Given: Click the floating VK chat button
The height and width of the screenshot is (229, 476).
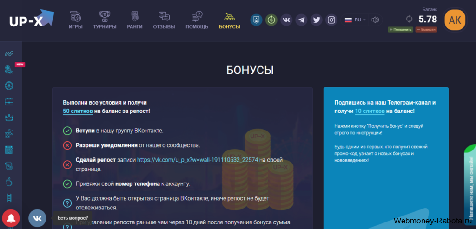Looking at the screenshot, I should tap(37, 218).
